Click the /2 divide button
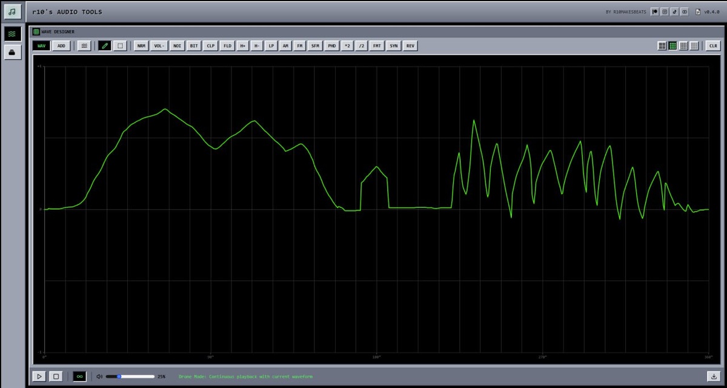 tap(362, 45)
